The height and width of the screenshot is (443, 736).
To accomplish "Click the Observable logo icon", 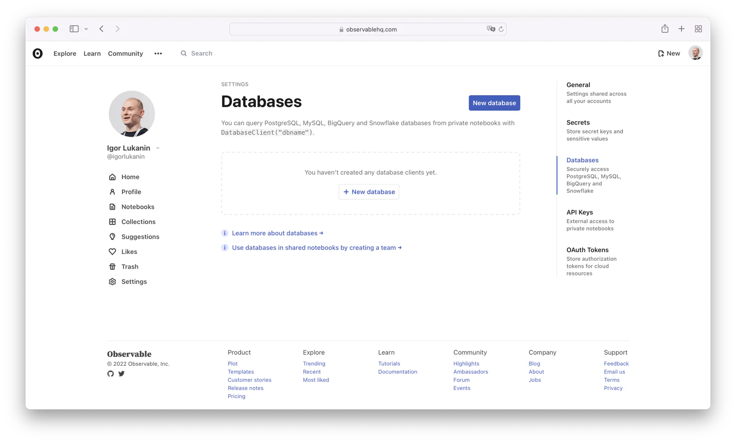I will (38, 53).
